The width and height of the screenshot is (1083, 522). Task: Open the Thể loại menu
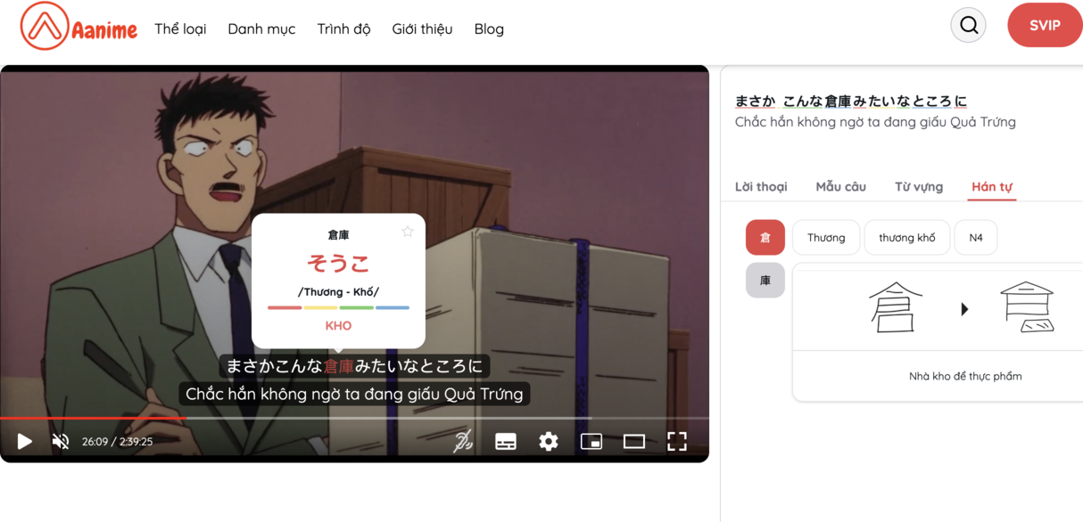(180, 29)
